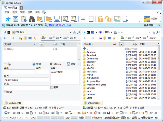Click the 重新启动 WinNc 升级 link
Image resolution: width=163 pixels, height=121 pixels.
pos(58,25)
